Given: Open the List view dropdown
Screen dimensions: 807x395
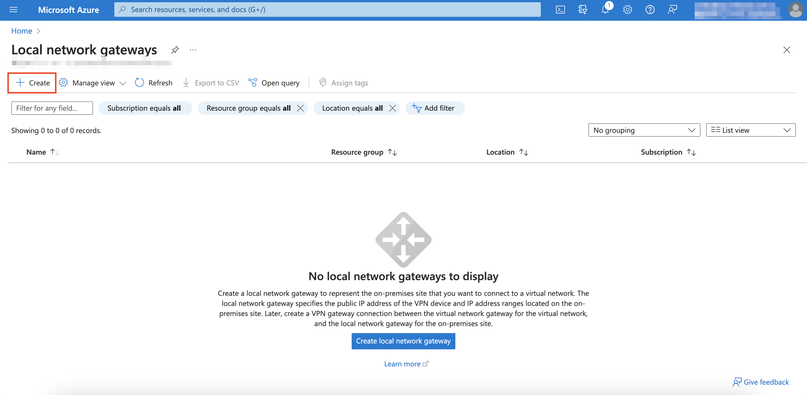Looking at the screenshot, I should (x=751, y=130).
